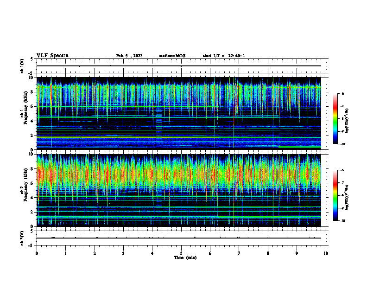Click time axis tick label "3"

pos(123,253)
